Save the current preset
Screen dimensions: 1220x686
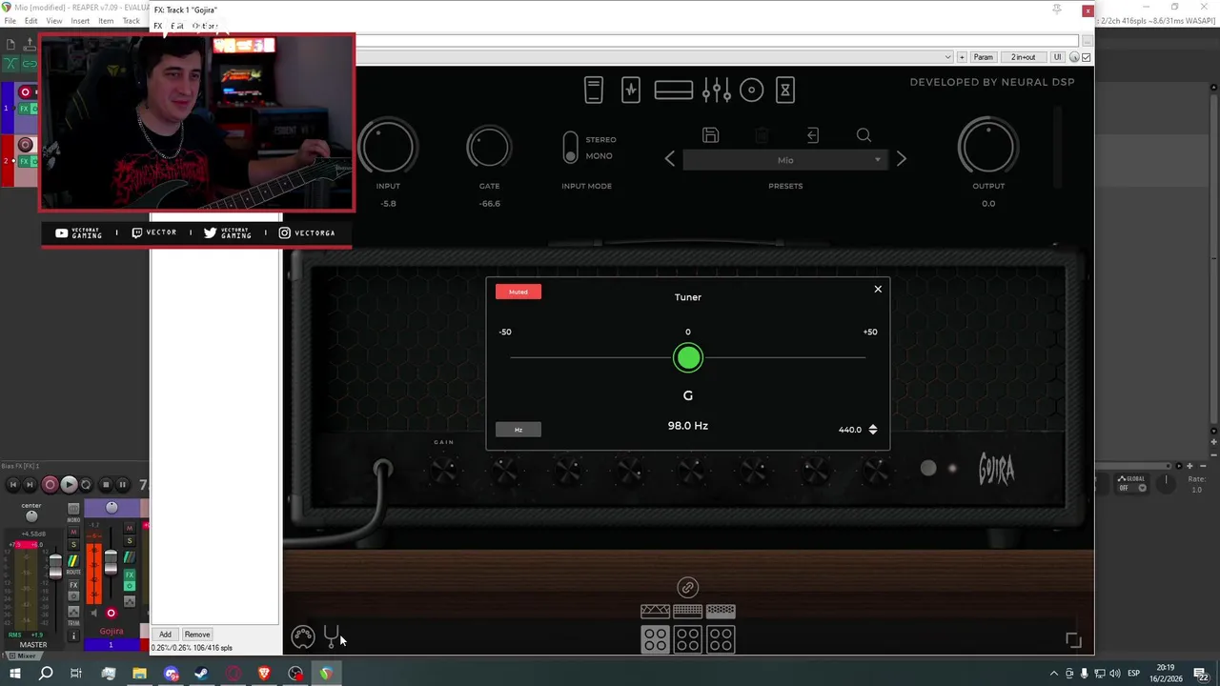(710, 135)
